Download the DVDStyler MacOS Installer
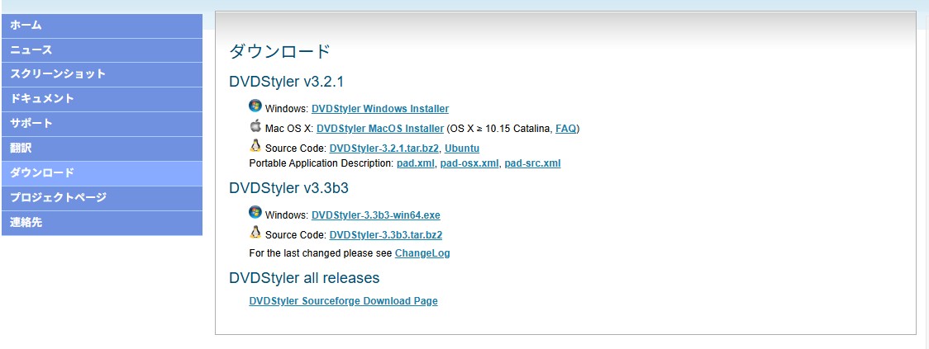 (380, 129)
